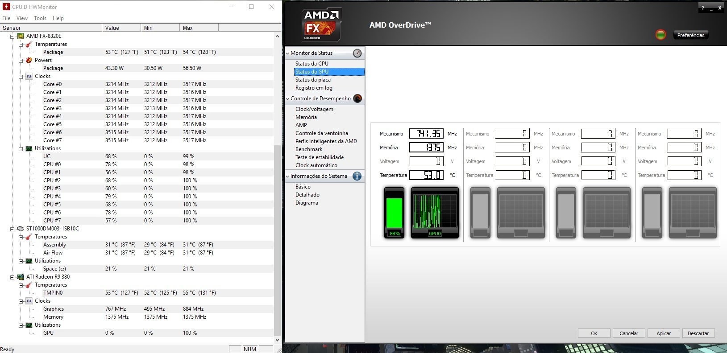Open the Clock/voltagem page
Viewport: 727px width, 353px height.
coord(314,109)
